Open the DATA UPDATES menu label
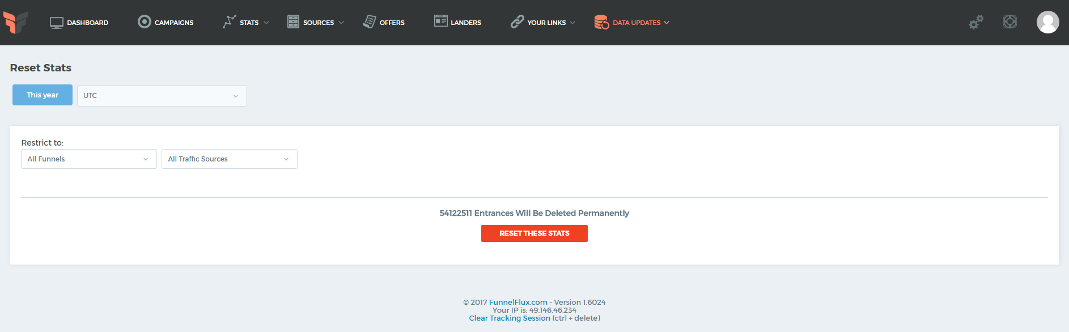 coord(637,23)
